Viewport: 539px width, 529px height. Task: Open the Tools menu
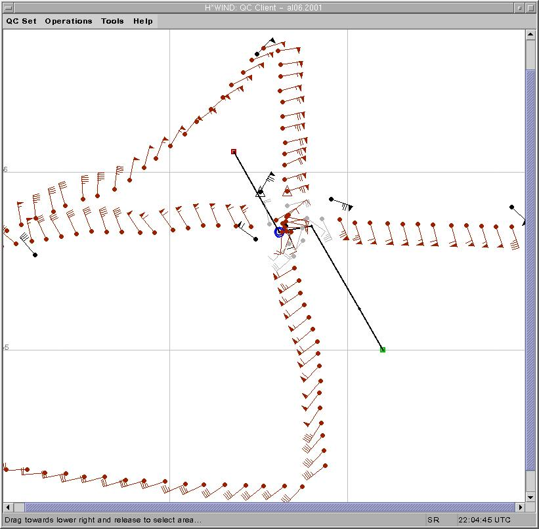click(112, 21)
